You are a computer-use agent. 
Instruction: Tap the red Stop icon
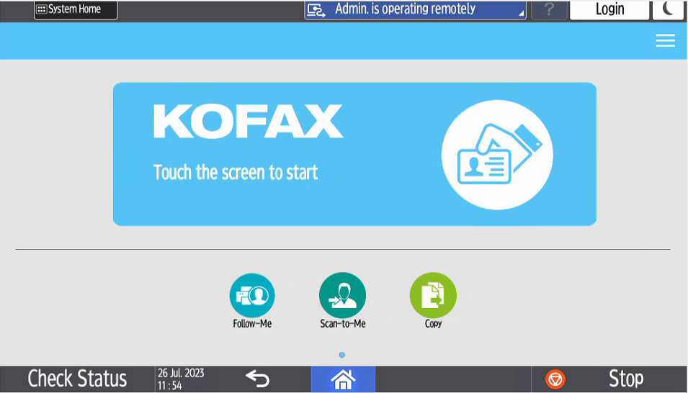coord(555,379)
